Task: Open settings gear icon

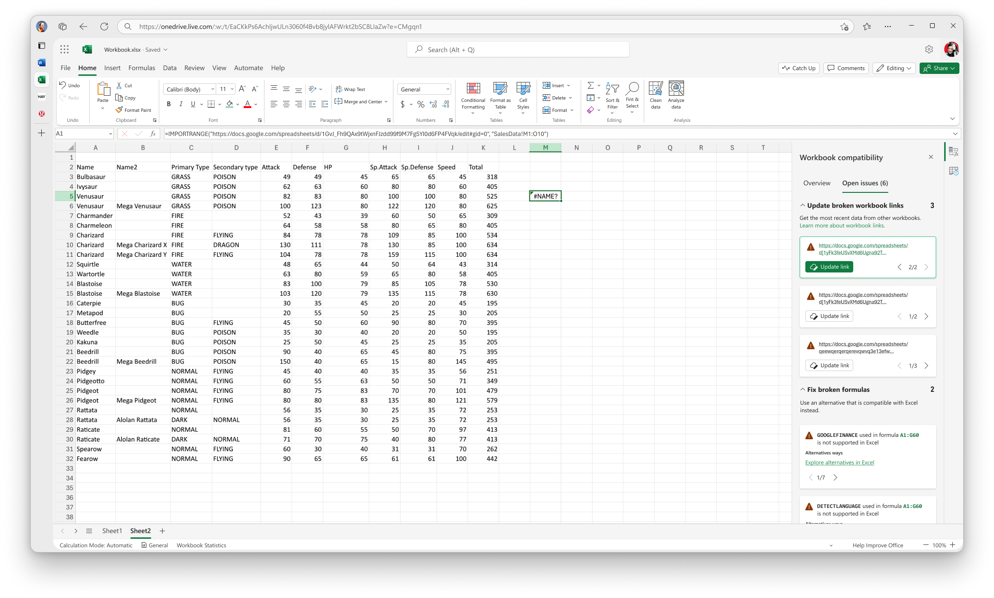Action: [x=929, y=49]
